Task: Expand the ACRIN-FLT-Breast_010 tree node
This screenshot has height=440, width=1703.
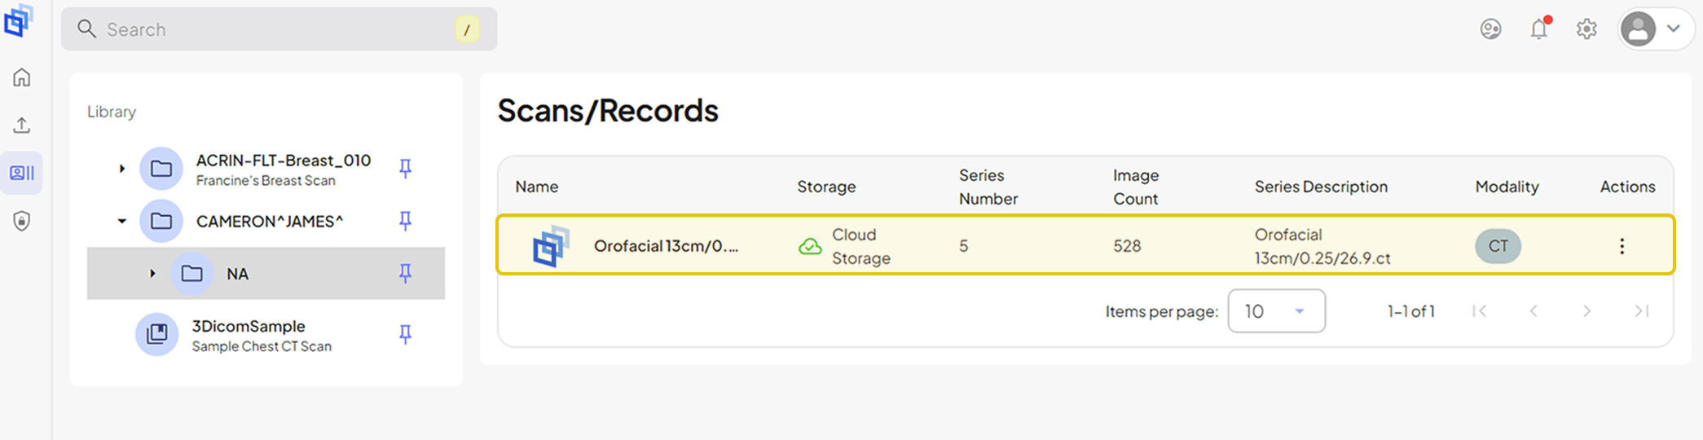Action: pos(122,169)
